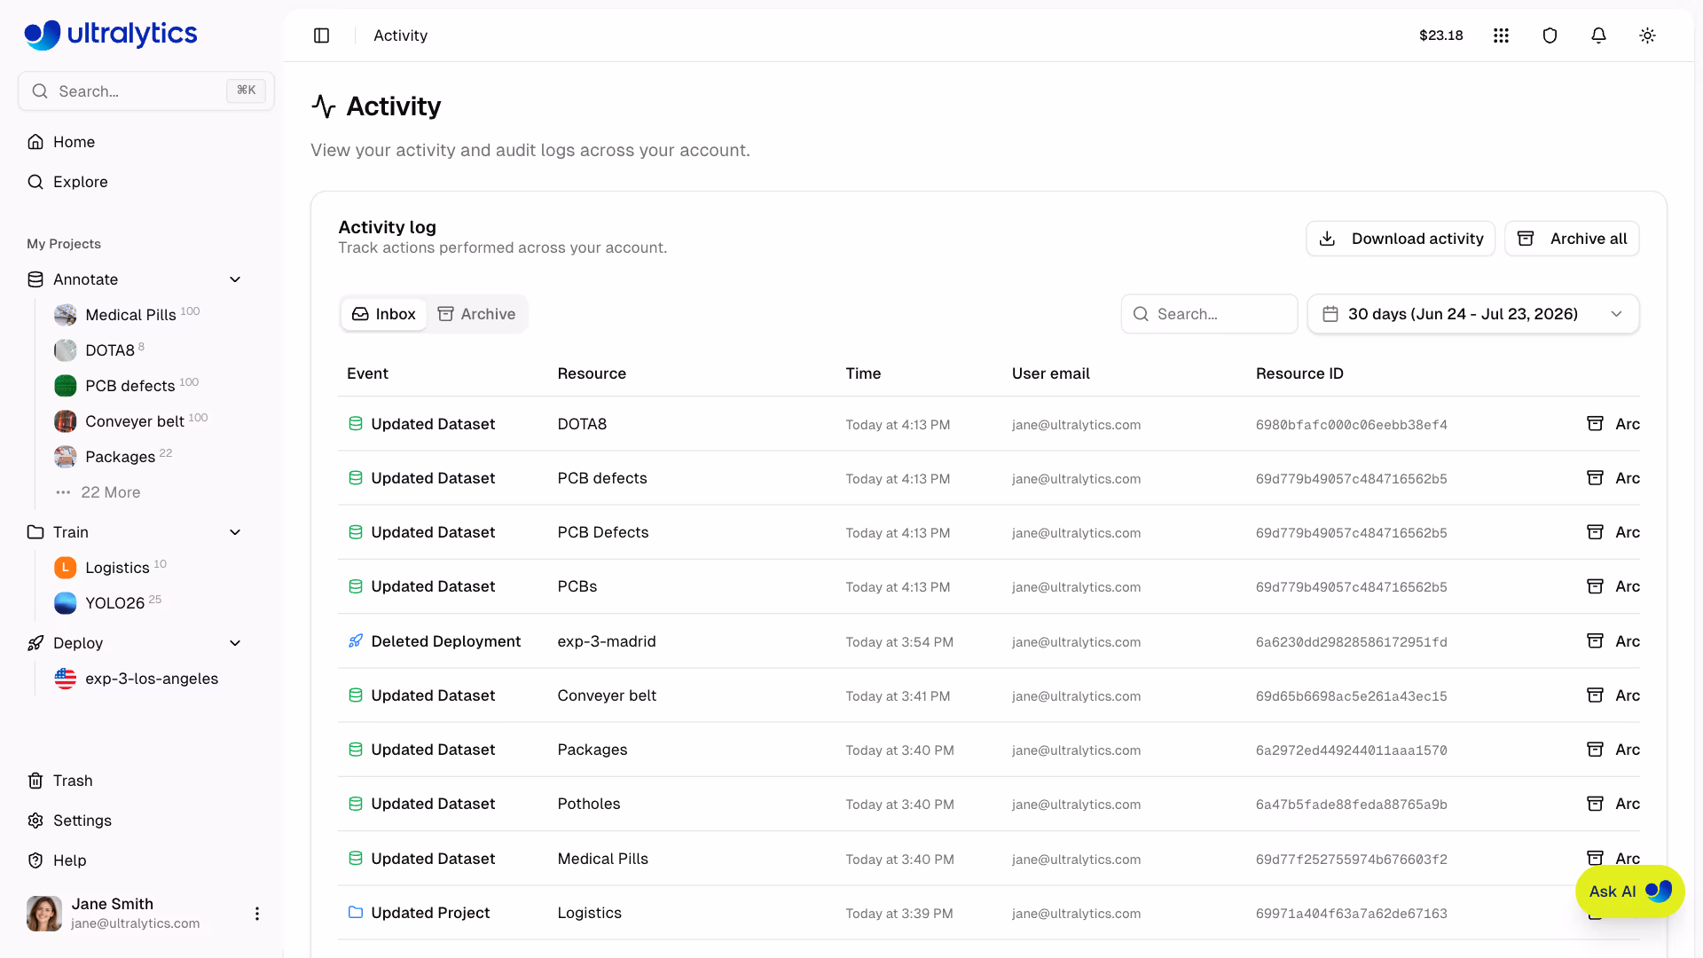This screenshot has height=958, width=1703.
Task: Click PCBs resource name
Action: (x=577, y=586)
